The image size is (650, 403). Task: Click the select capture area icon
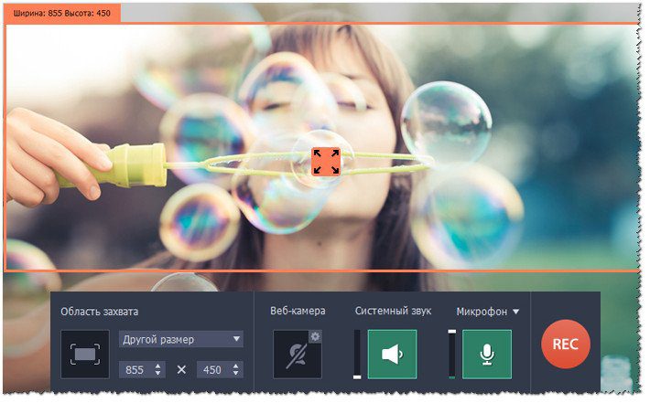pos(86,356)
